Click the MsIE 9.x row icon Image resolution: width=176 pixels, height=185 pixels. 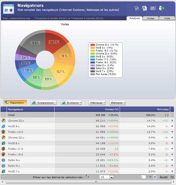point(4,126)
